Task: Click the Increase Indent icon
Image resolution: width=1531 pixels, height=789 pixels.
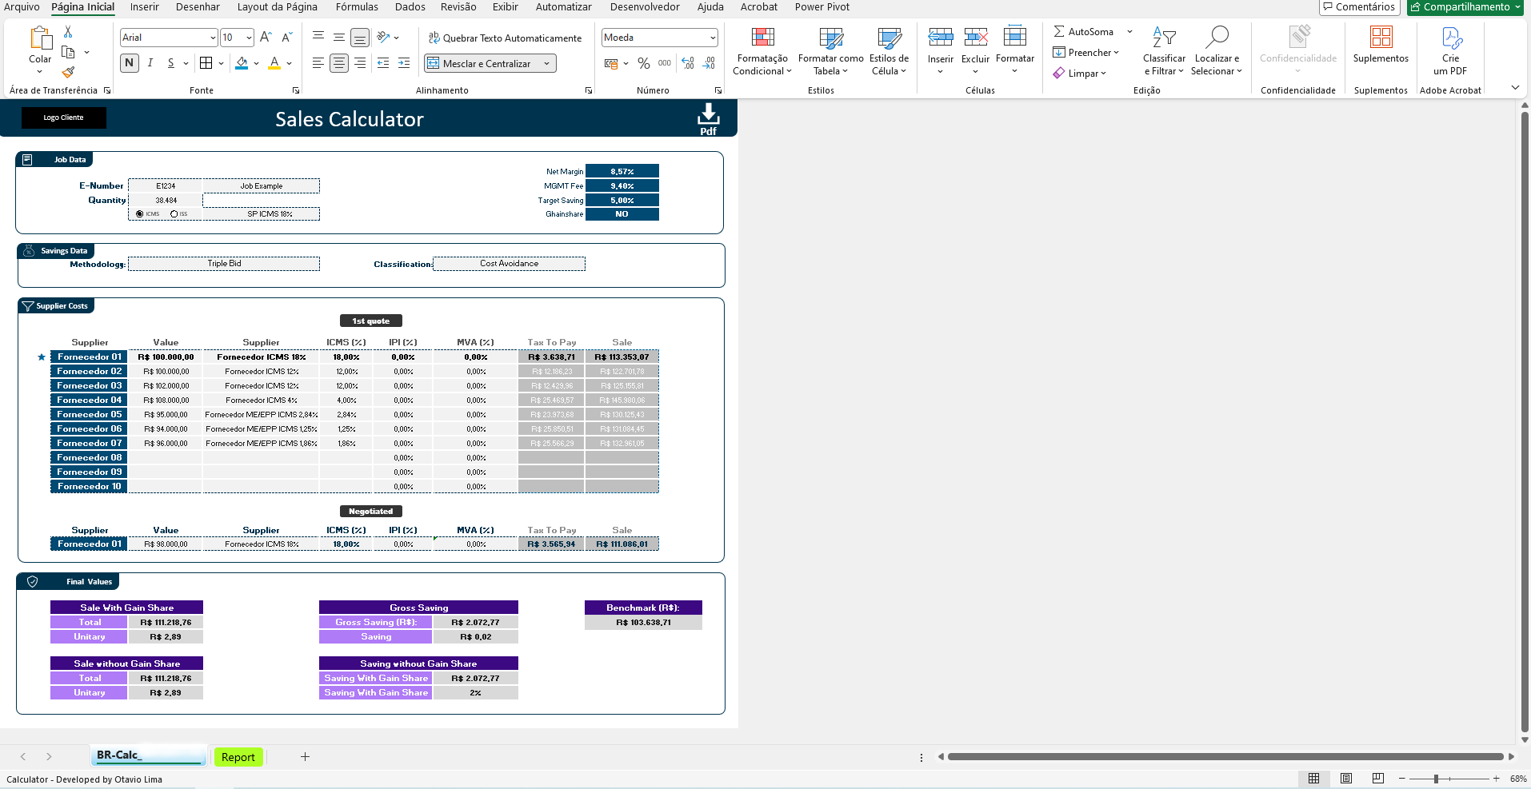Action: tap(404, 63)
